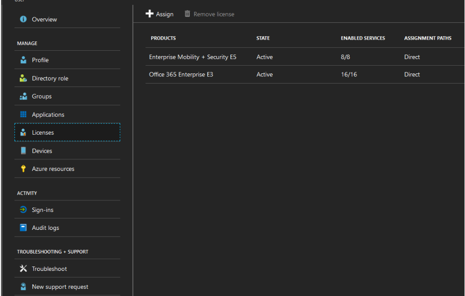Click the Overview info icon
The width and height of the screenshot is (465, 296).
pos(23,19)
